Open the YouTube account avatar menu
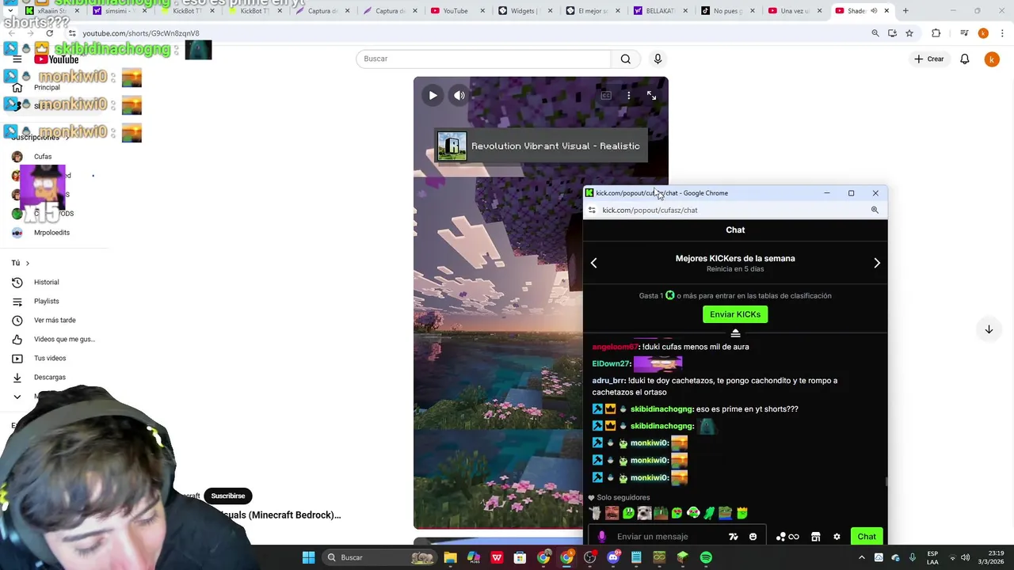Viewport: 1014px width, 570px height. tap(992, 59)
